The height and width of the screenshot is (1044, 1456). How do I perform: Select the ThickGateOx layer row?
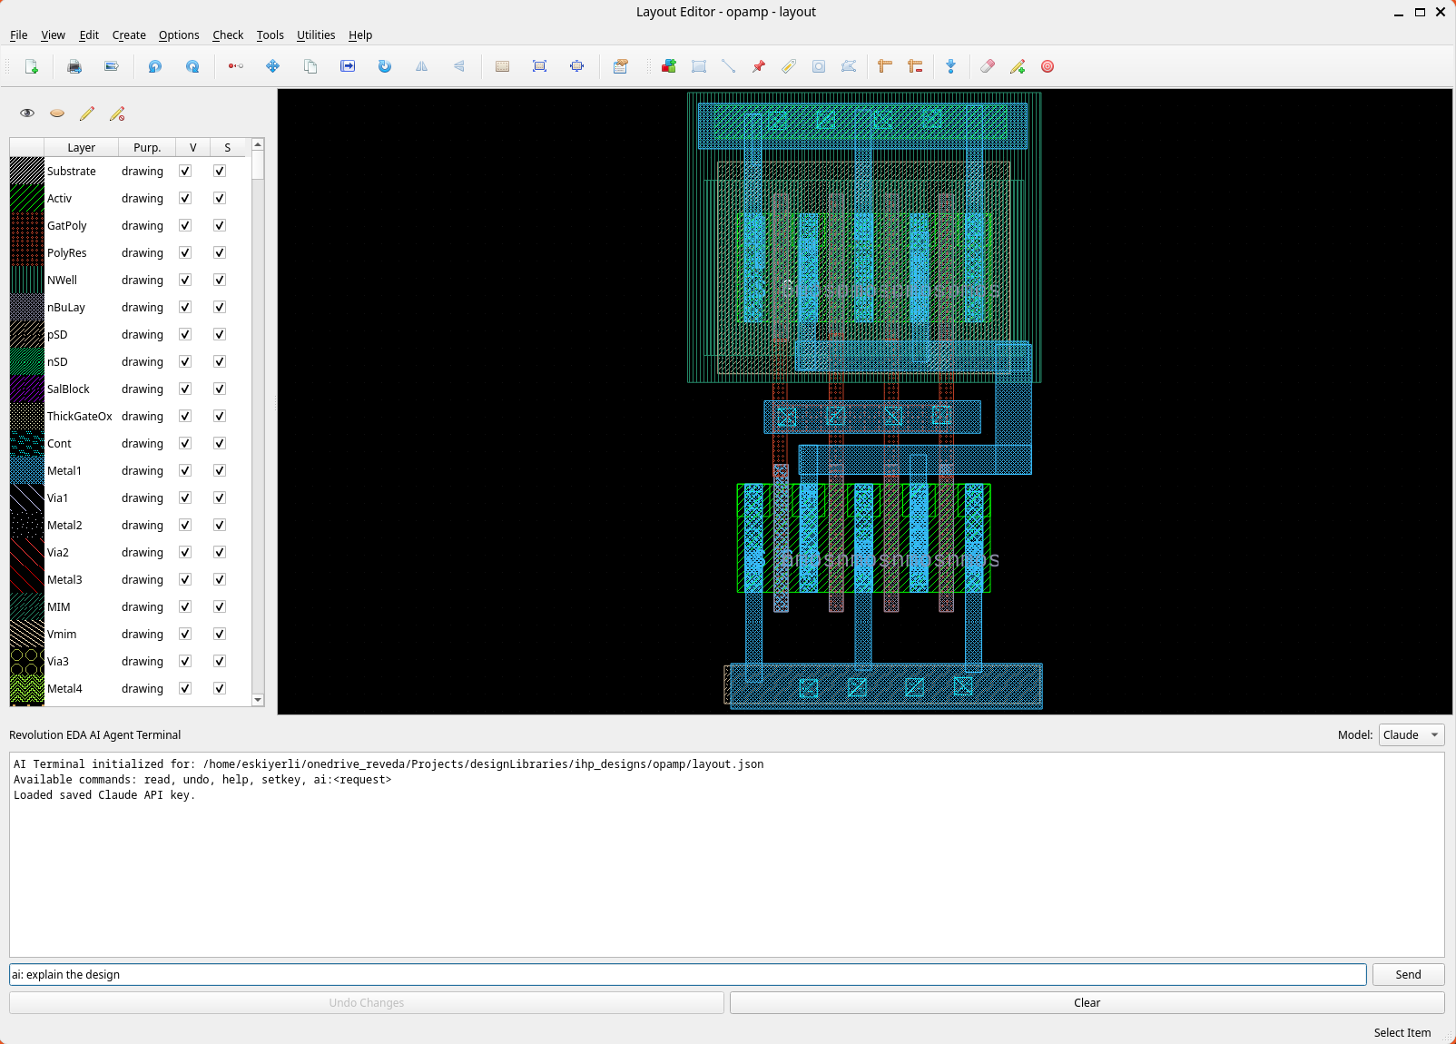pos(80,416)
